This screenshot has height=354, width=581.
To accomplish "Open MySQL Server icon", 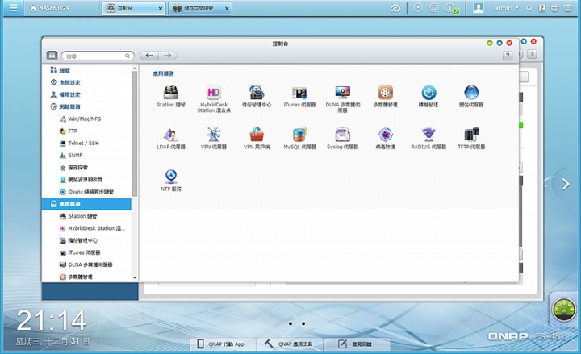I will [x=299, y=135].
